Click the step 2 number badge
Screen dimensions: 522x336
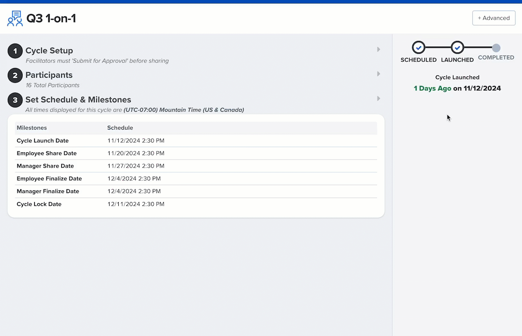tap(15, 75)
